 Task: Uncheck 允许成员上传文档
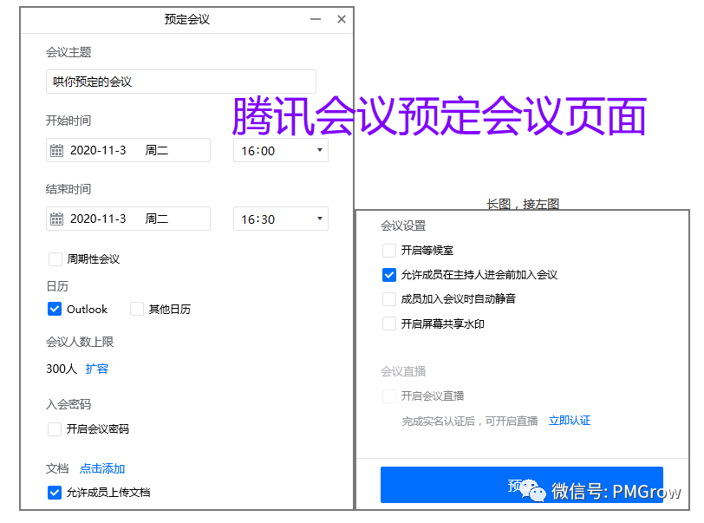(x=55, y=493)
